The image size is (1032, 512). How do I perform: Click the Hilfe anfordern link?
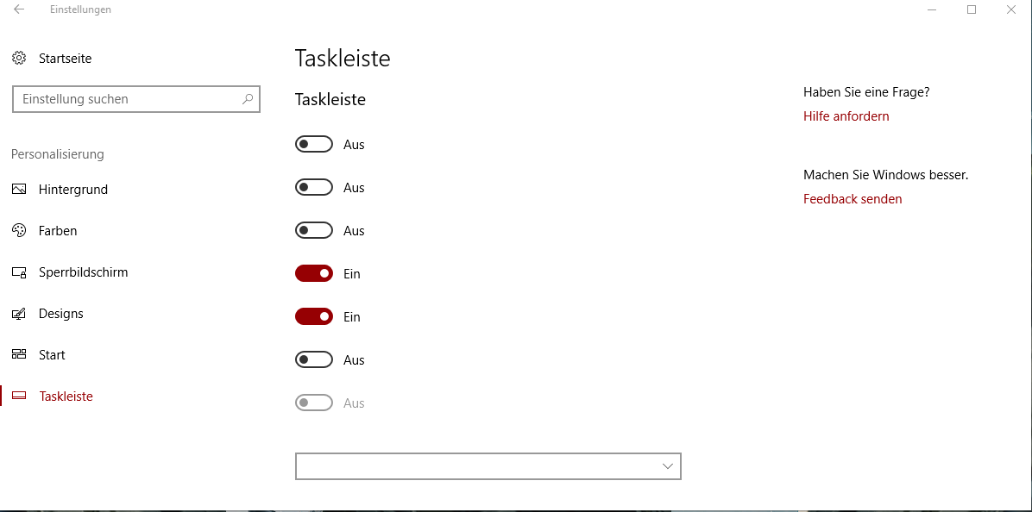(846, 116)
